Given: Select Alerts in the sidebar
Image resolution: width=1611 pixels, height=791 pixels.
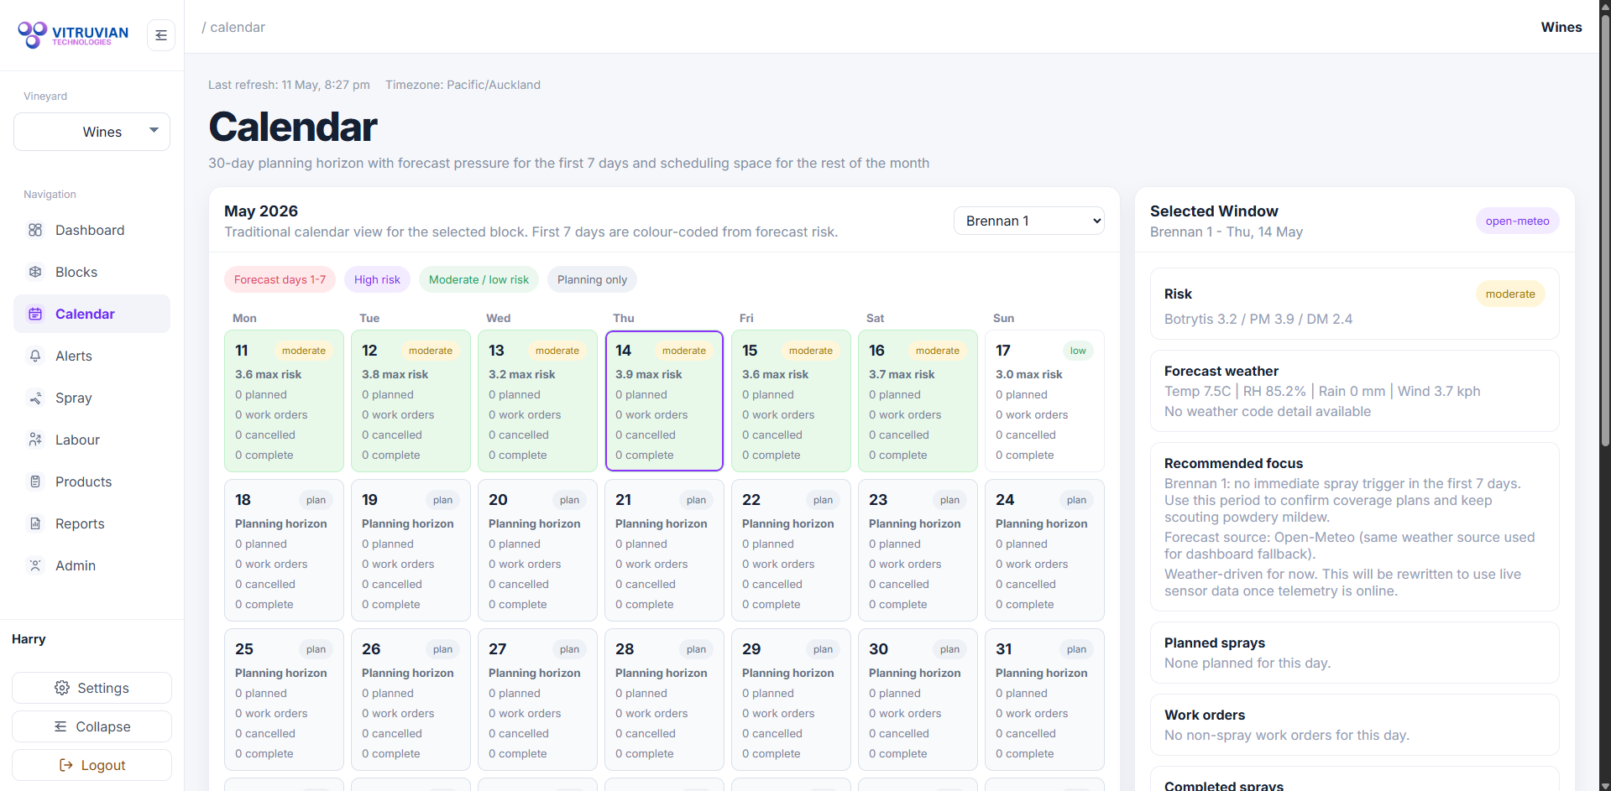Looking at the screenshot, I should click(x=92, y=356).
